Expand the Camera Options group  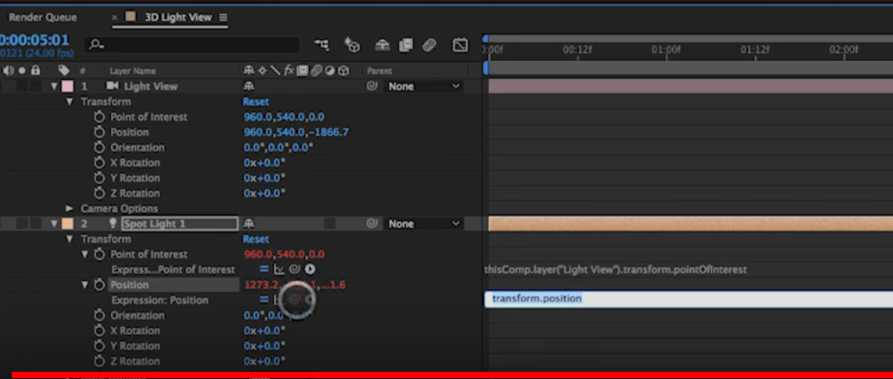click(x=70, y=208)
